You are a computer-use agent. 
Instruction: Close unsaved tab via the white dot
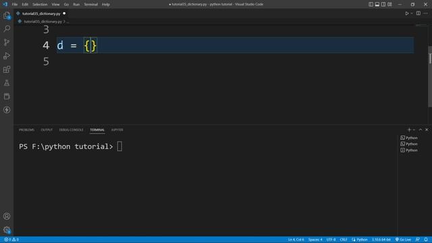[x=64, y=13]
